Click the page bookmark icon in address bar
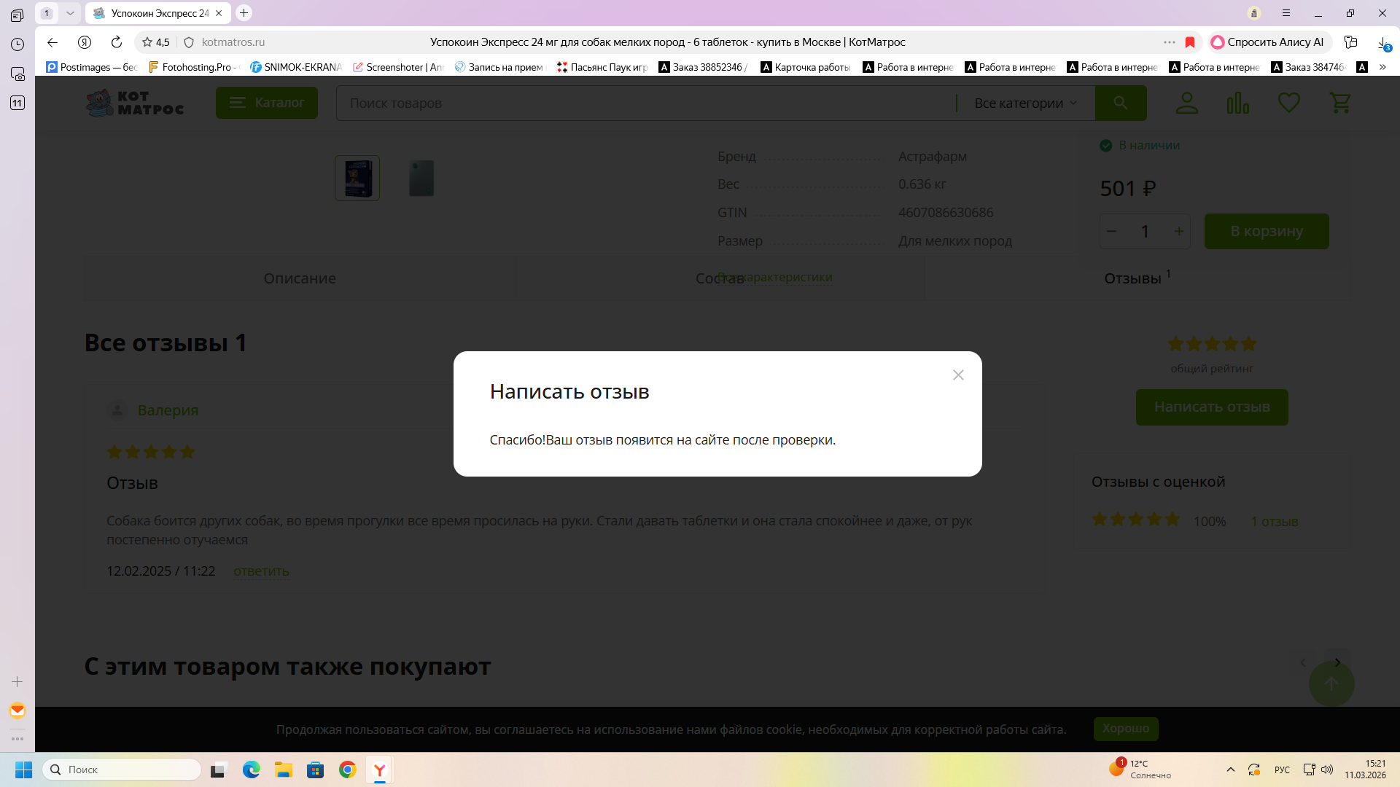Viewport: 1400px width, 787px height. tap(1190, 42)
